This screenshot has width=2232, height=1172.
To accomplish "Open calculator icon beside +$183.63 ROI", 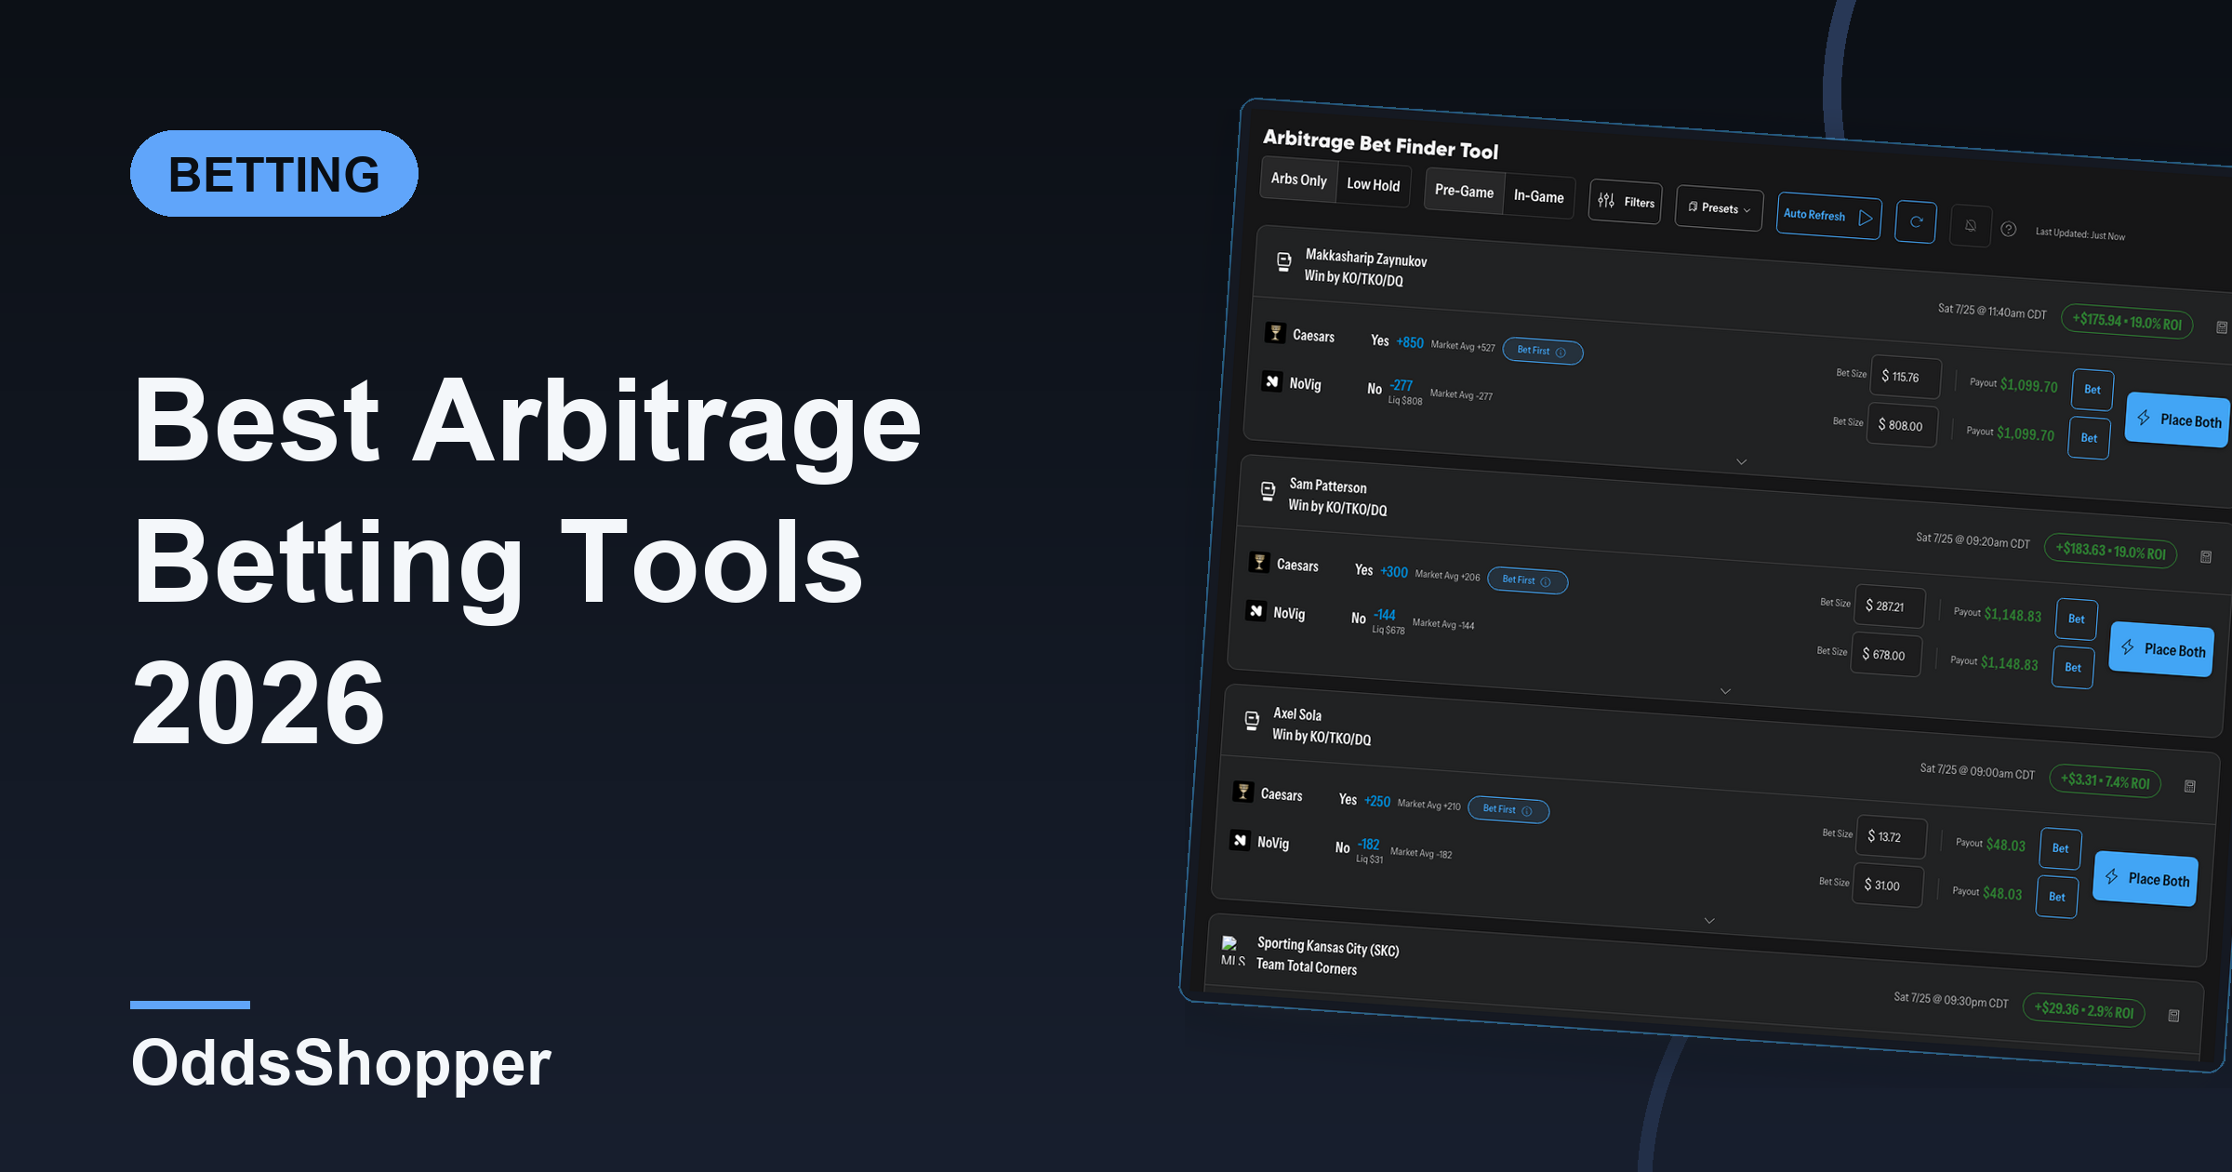I will [2206, 556].
